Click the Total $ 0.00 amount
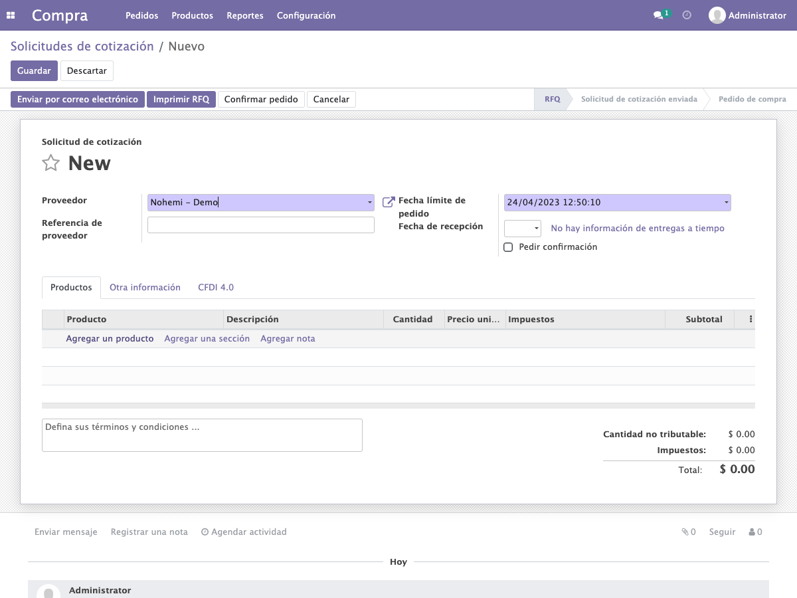Viewport: 797px width, 598px height. (x=737, y=469)
